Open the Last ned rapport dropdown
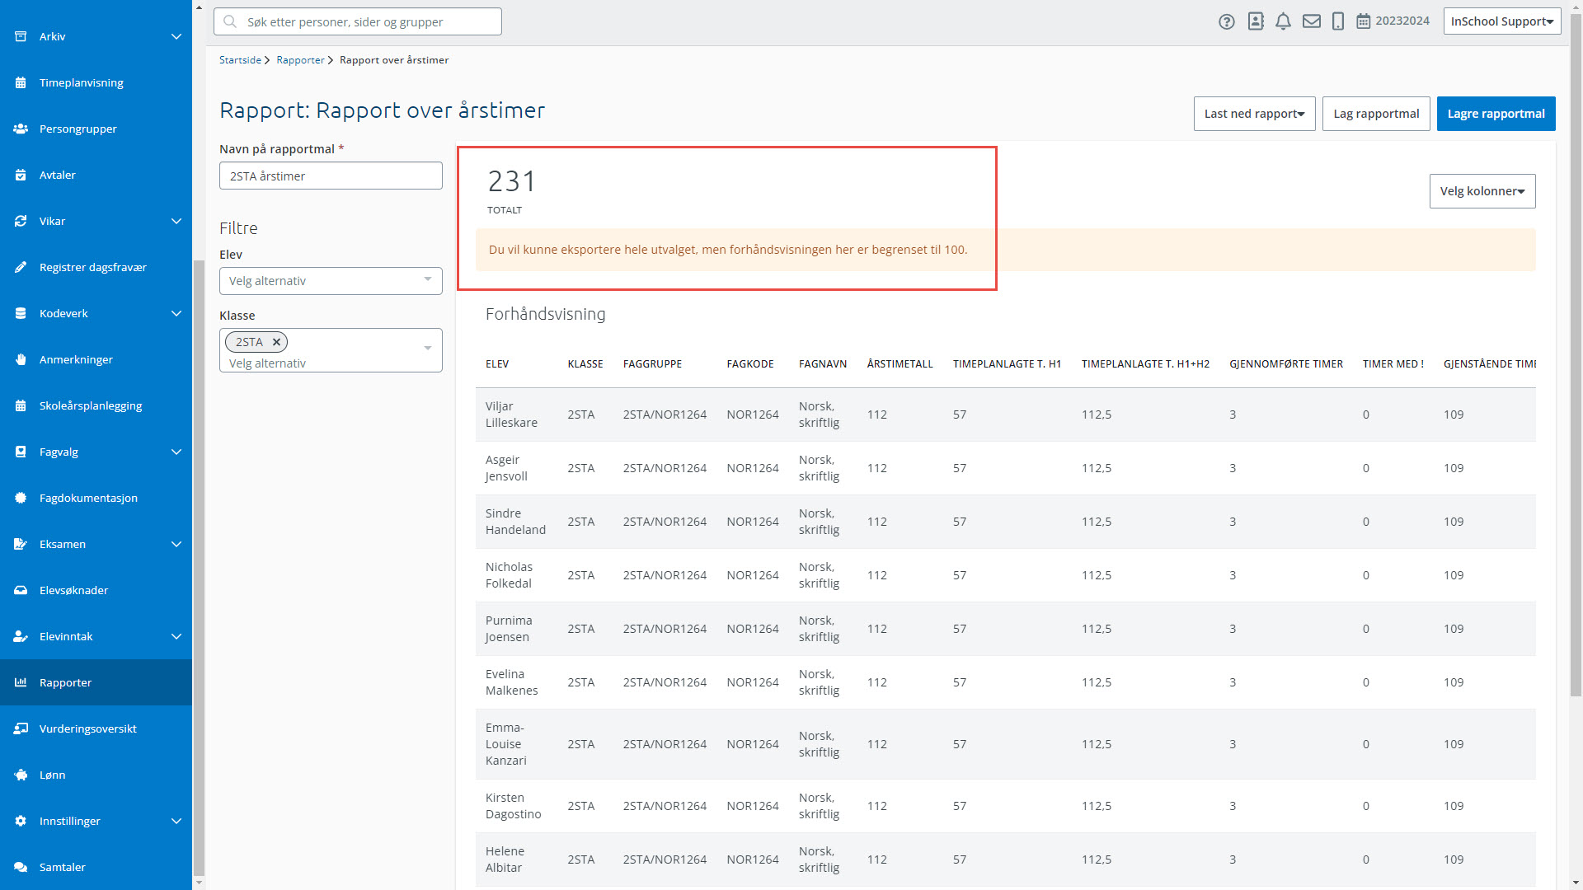This screenshot has width=1583, height=890. click(x=1254, y=114)
